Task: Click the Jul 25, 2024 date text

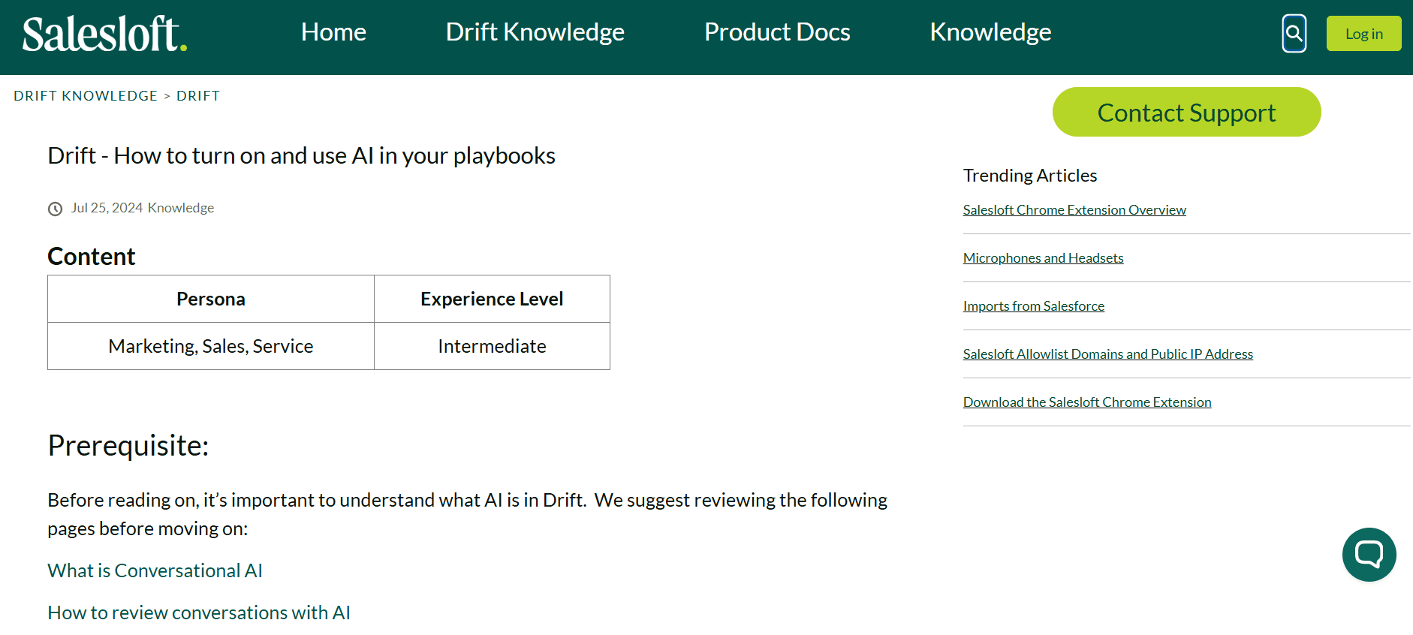Action: [107, 208]
